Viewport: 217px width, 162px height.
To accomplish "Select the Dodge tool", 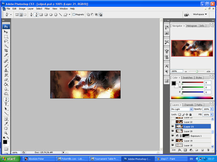I will (6, 94).
